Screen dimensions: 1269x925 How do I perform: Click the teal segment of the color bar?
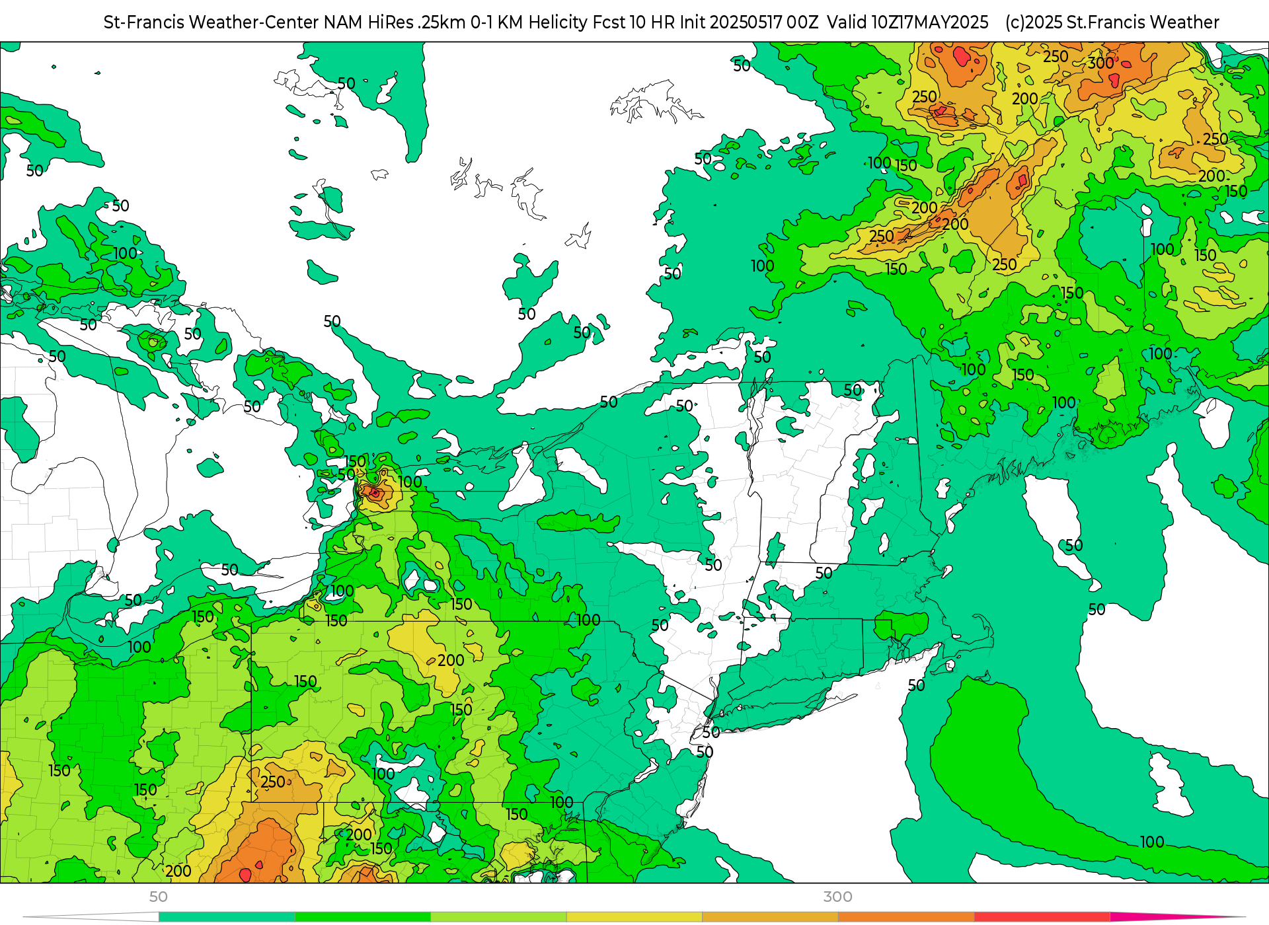point(227,917)
